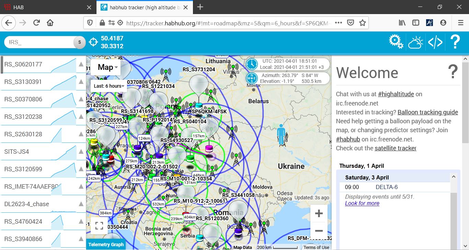The height and width of the screenshot is (250, 469).
Task: Open the Telemetry Graph tab
Action: [106, 245]
